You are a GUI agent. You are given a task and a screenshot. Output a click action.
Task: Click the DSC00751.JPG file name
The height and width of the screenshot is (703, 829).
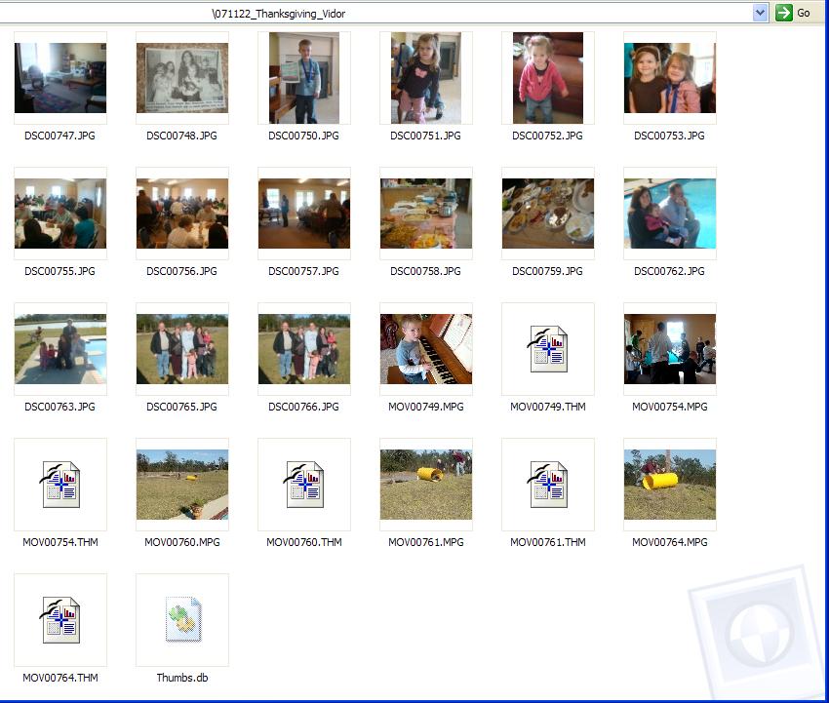[x=425, y=136]
